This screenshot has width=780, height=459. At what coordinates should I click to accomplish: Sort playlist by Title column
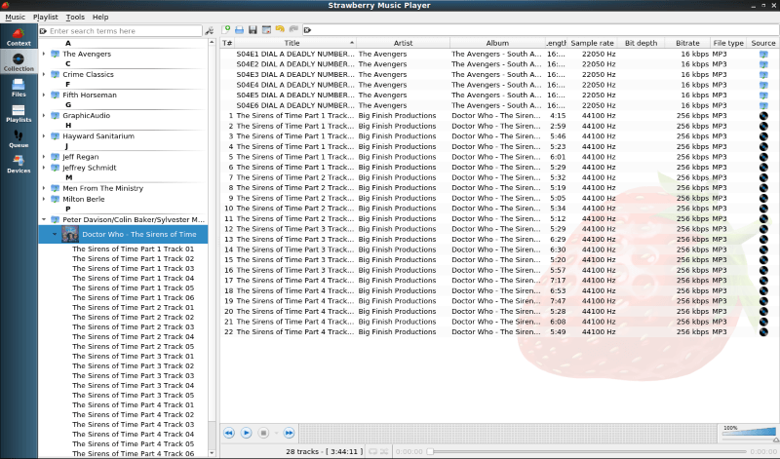[x=295, y=43]
